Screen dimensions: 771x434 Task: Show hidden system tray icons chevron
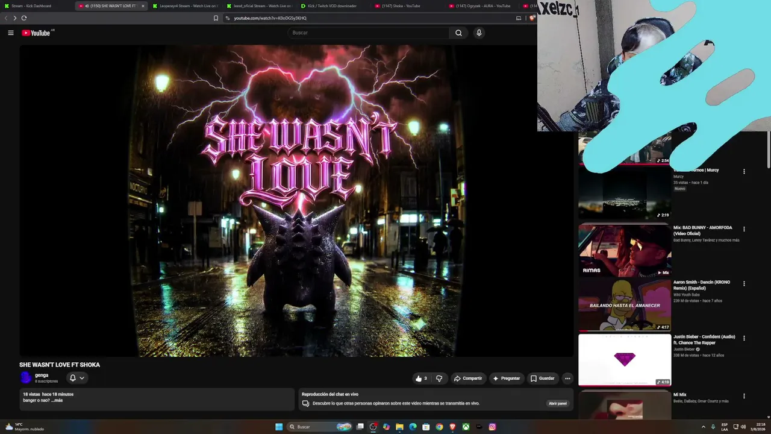(x=704, y=427)
